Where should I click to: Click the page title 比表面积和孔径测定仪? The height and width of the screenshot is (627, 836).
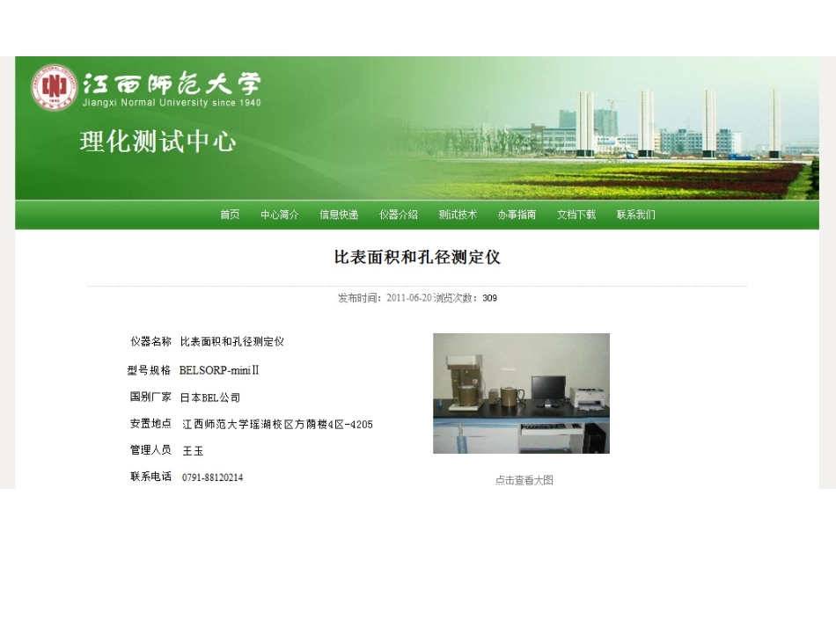click(x=417, y=258)
